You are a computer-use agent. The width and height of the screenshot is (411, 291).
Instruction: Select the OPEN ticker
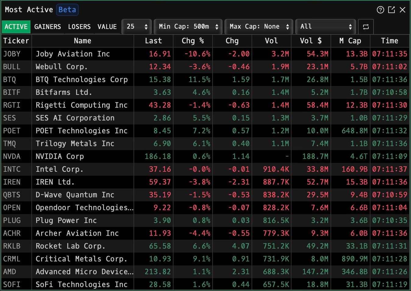point(12,208)
